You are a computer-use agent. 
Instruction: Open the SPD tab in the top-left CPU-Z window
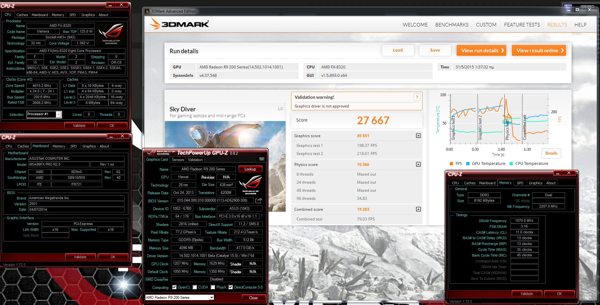pos(73,15)
